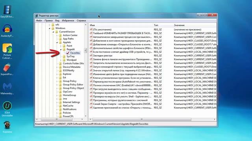The width and height of the screenshot is (252, 141).
Task: Expand the Group Policy key
Action: [57, 81]
